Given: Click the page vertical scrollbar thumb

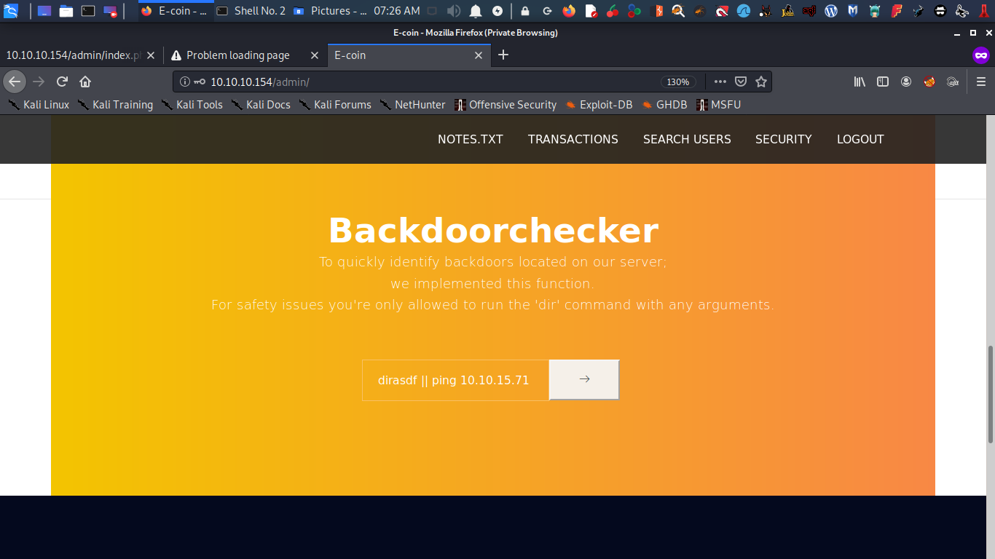Looking at the screenshot, I should pyautogui.click(x=991, y=395).
